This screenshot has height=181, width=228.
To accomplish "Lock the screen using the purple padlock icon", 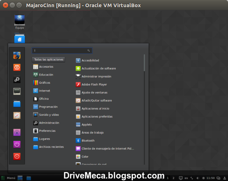I will tap(17, 132).
